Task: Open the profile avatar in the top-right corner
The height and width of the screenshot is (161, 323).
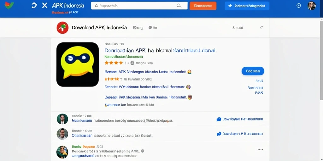Action: click(x=312, y=6)
